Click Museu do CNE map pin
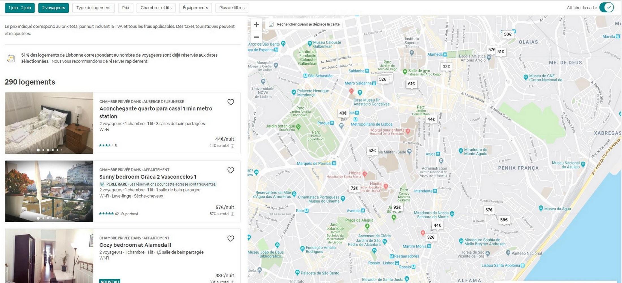This screenshot has width=622, height=283. (x=526, y=77)
